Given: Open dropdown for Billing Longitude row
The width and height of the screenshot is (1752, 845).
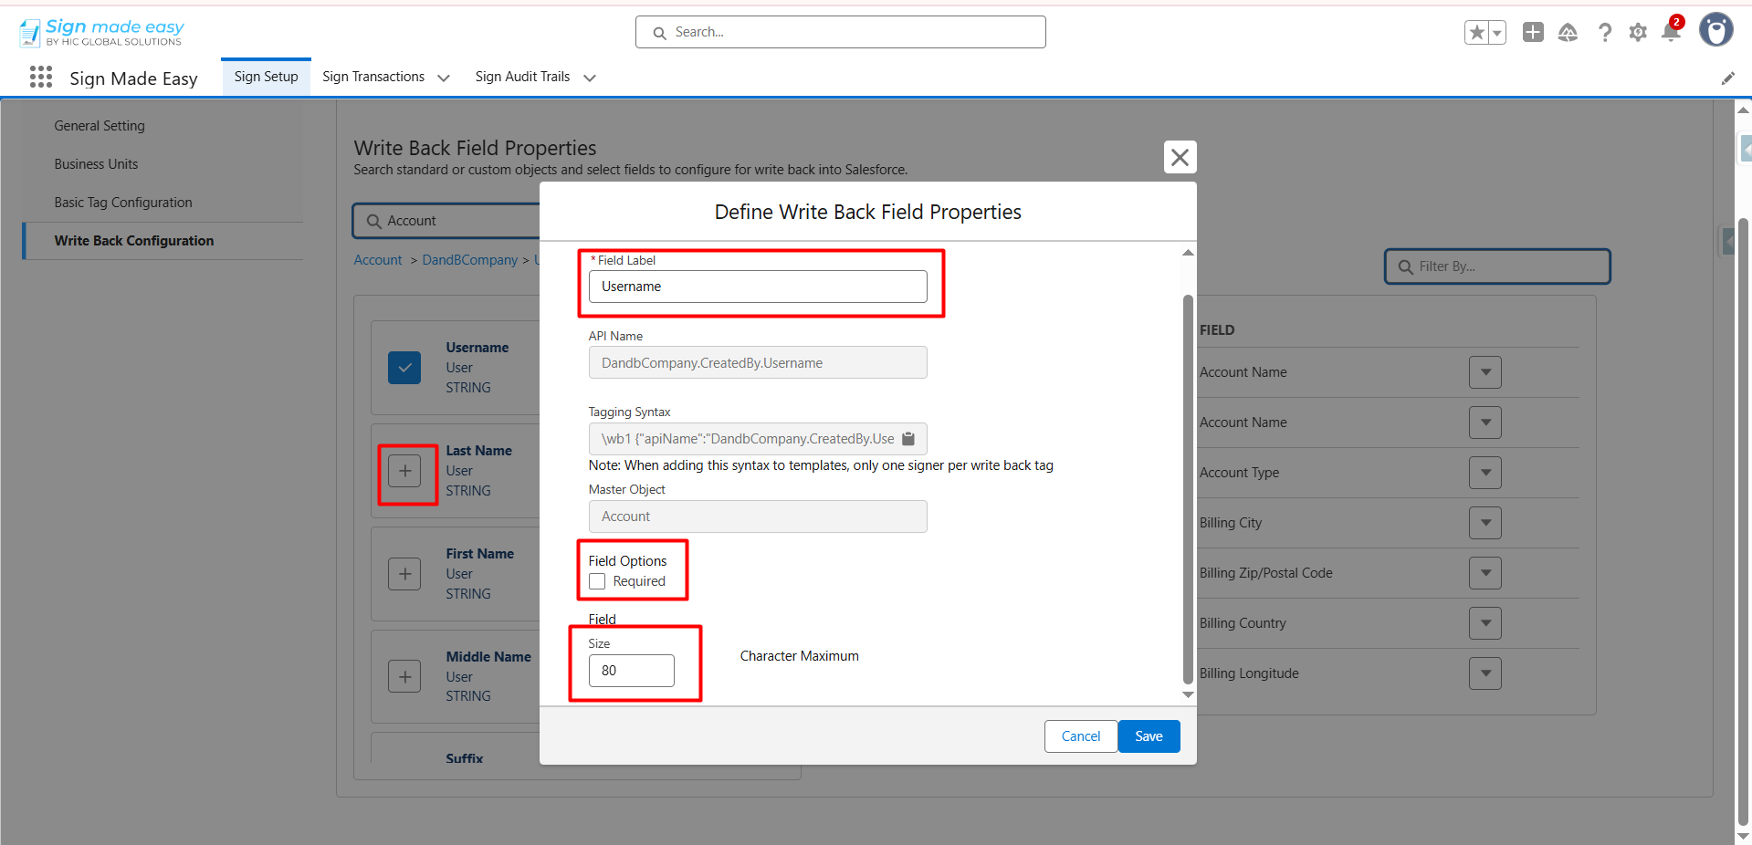Looking at the screenshot, I should (x=1485, y=673).
